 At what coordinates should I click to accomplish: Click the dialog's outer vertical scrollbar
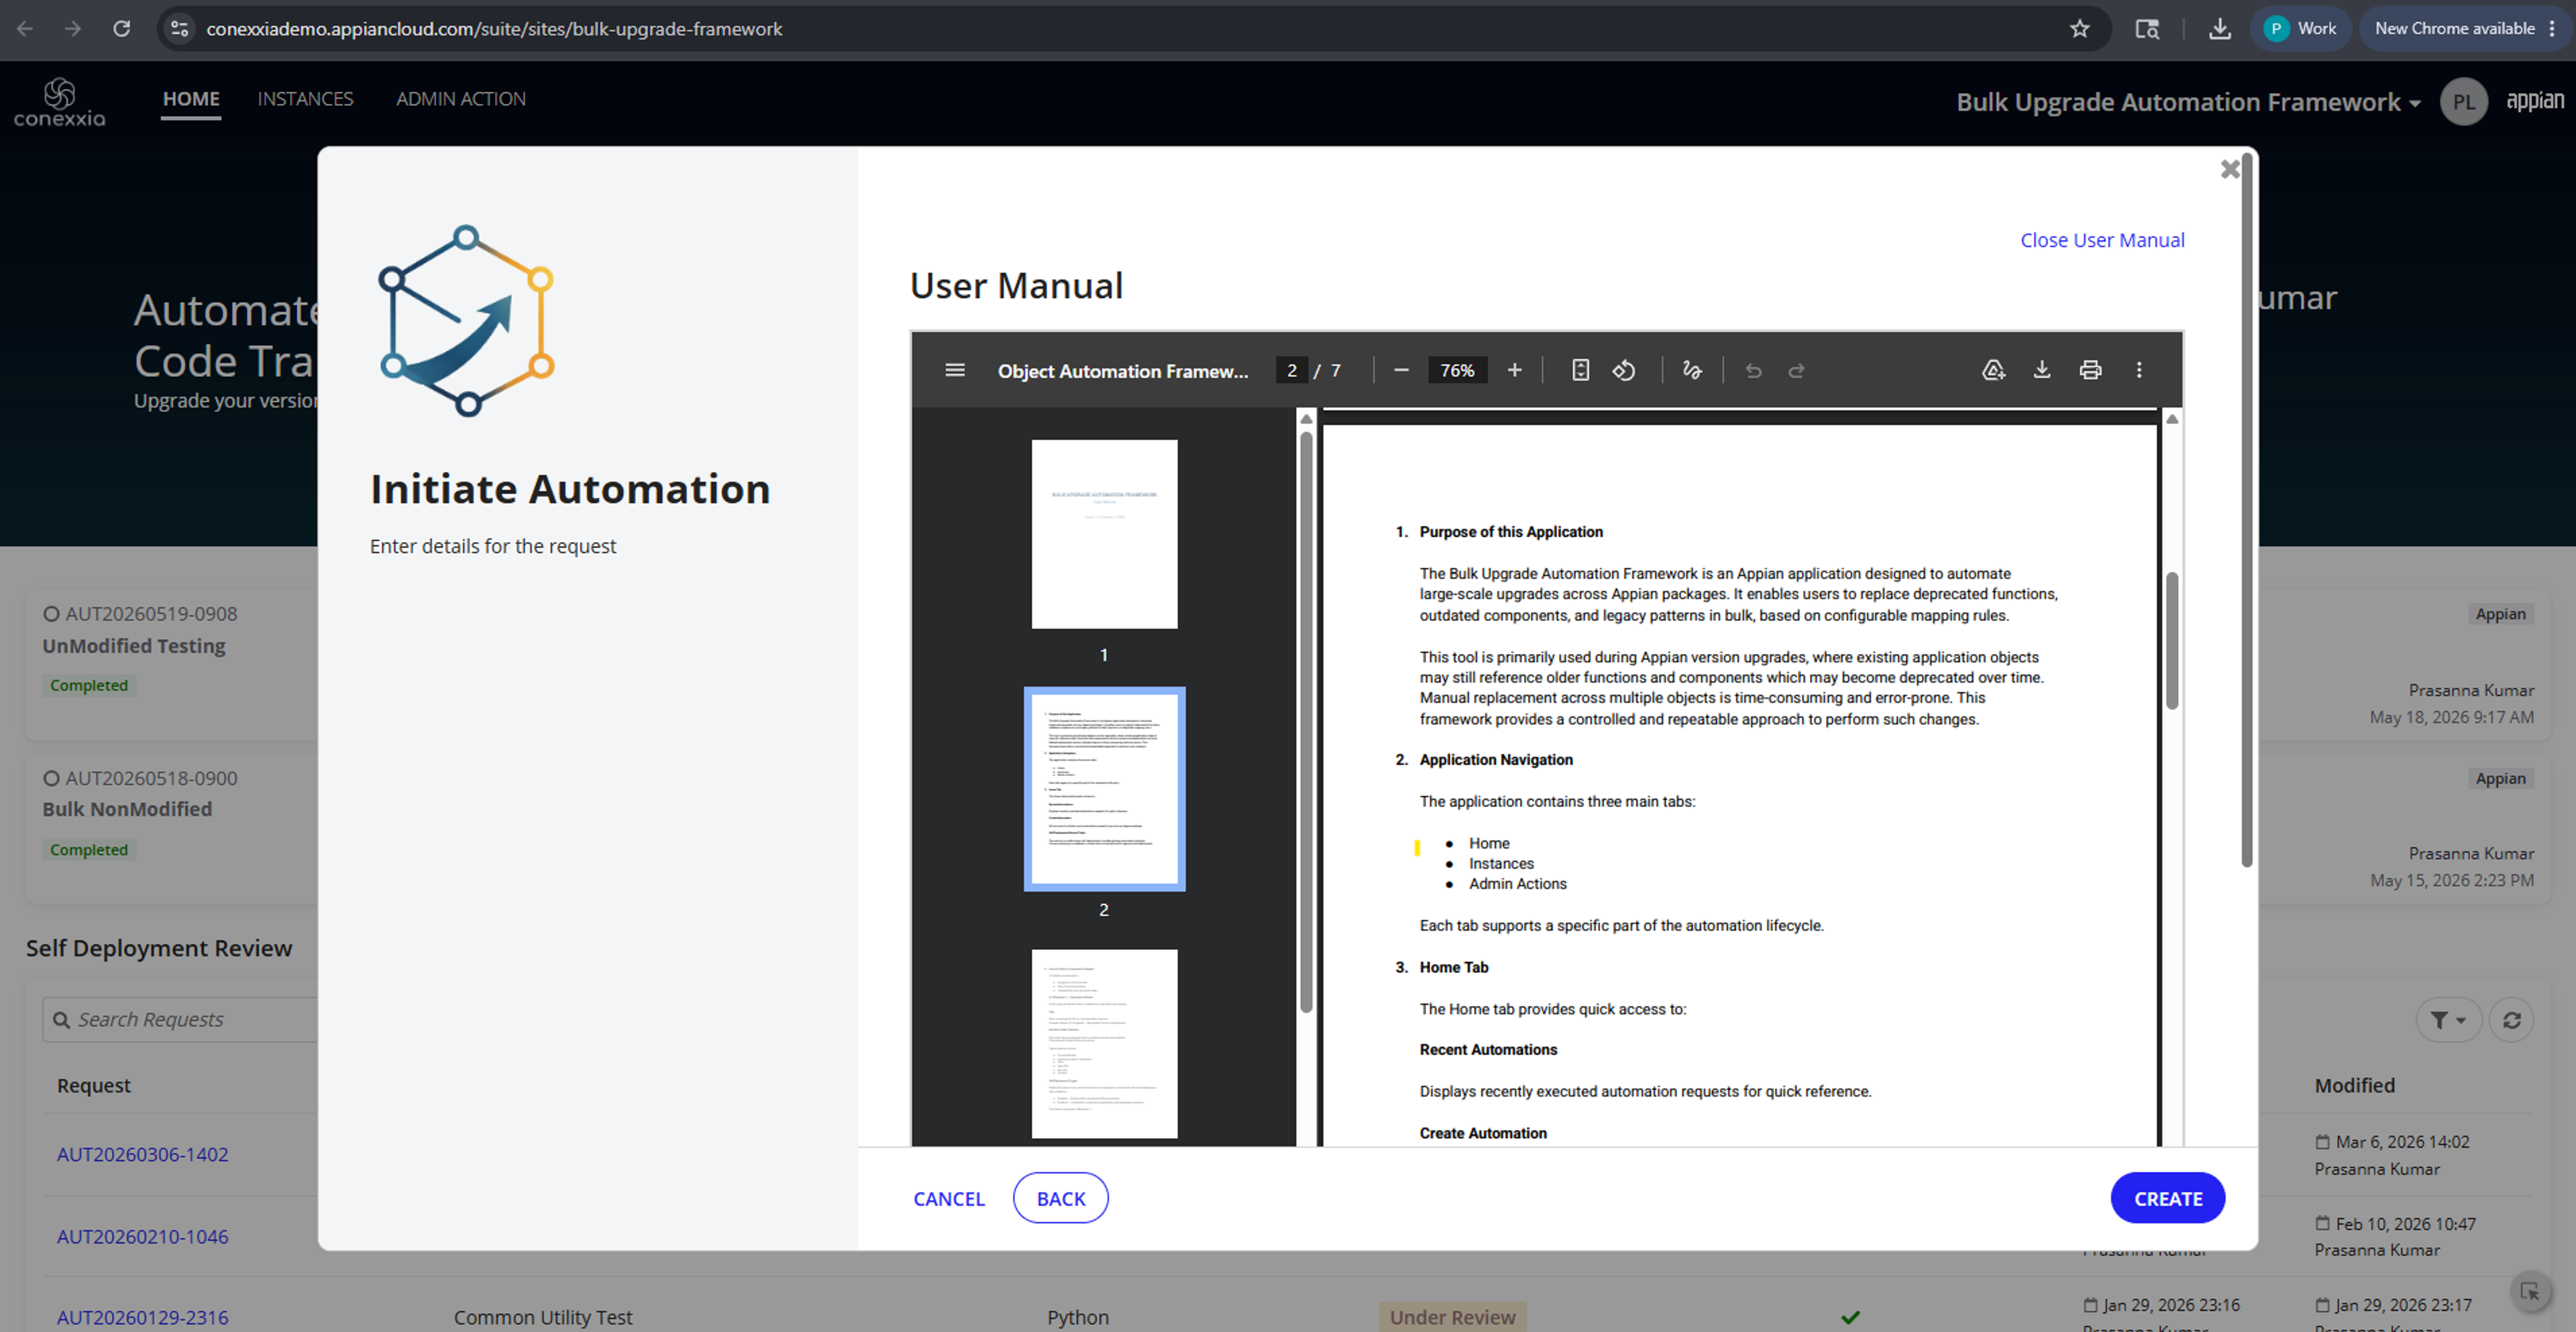(x=2246, y=510)
